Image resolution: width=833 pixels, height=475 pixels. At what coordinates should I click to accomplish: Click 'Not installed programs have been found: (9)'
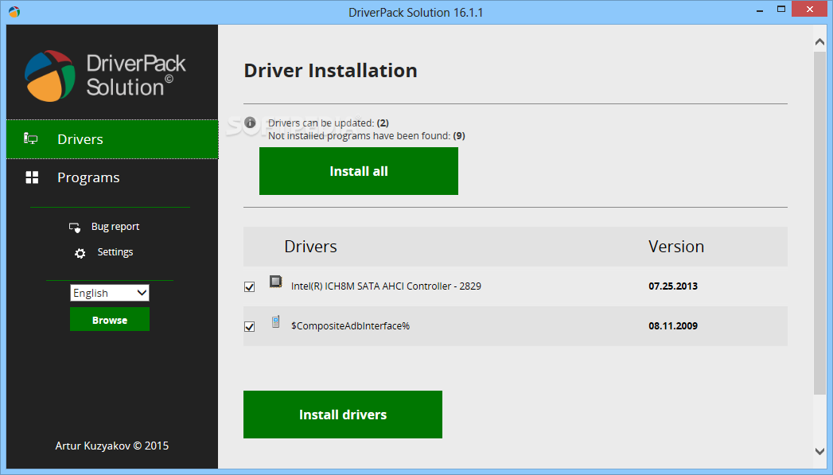click(x=367, y=136)
